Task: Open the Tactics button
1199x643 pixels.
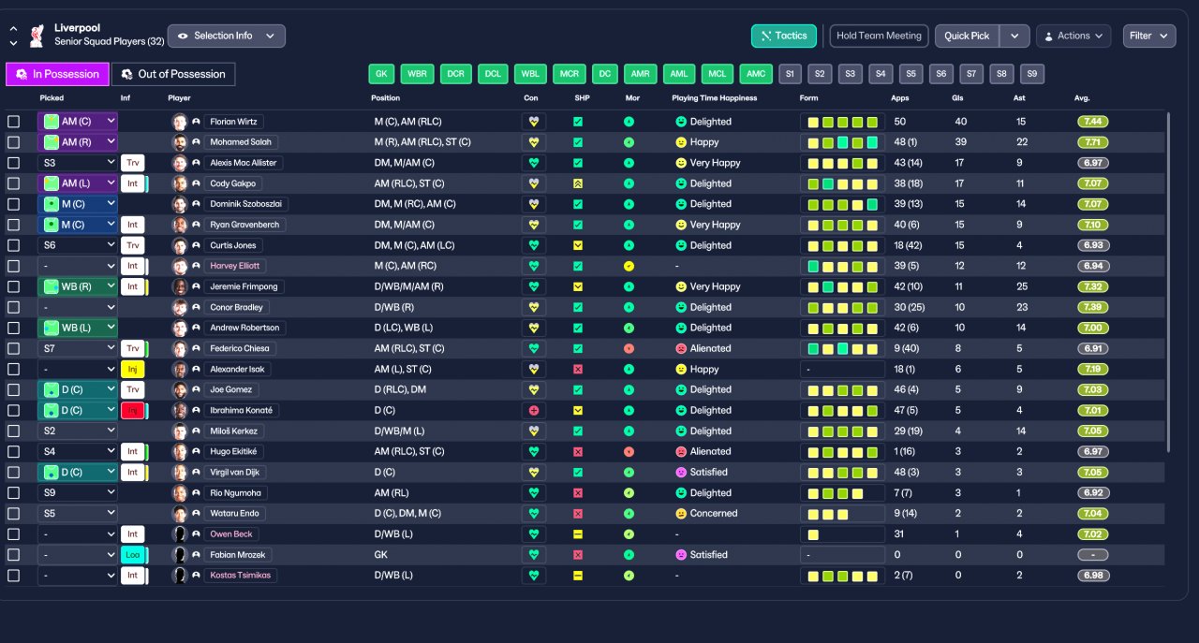Action: point(784,36)
